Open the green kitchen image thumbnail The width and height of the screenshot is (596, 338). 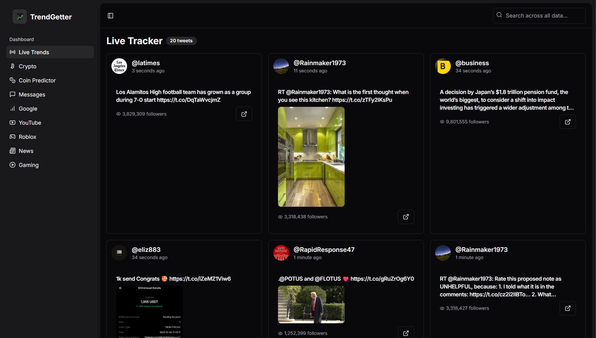click(x=311, y=157)
